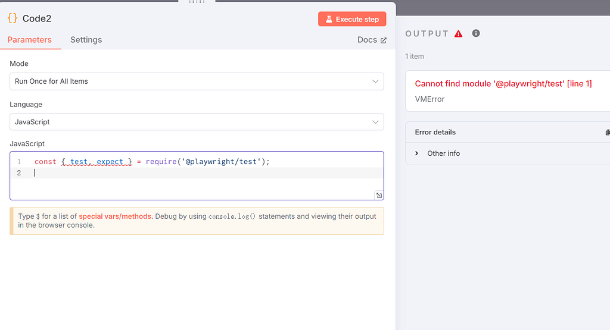Click the Code2 curly-braces node icon
610x330 pixels.
[x=13, y=18]
